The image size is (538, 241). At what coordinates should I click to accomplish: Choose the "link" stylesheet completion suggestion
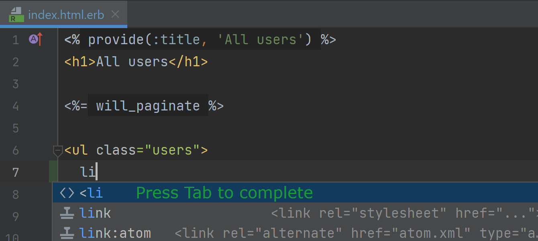coord(95,213)
